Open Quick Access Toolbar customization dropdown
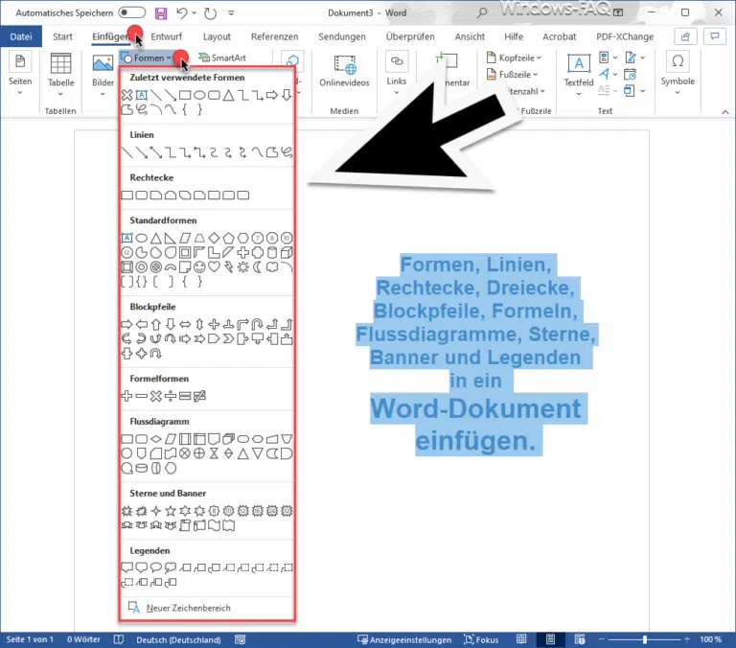The width and height of the screenshot is (736, 648). [231, 13]
